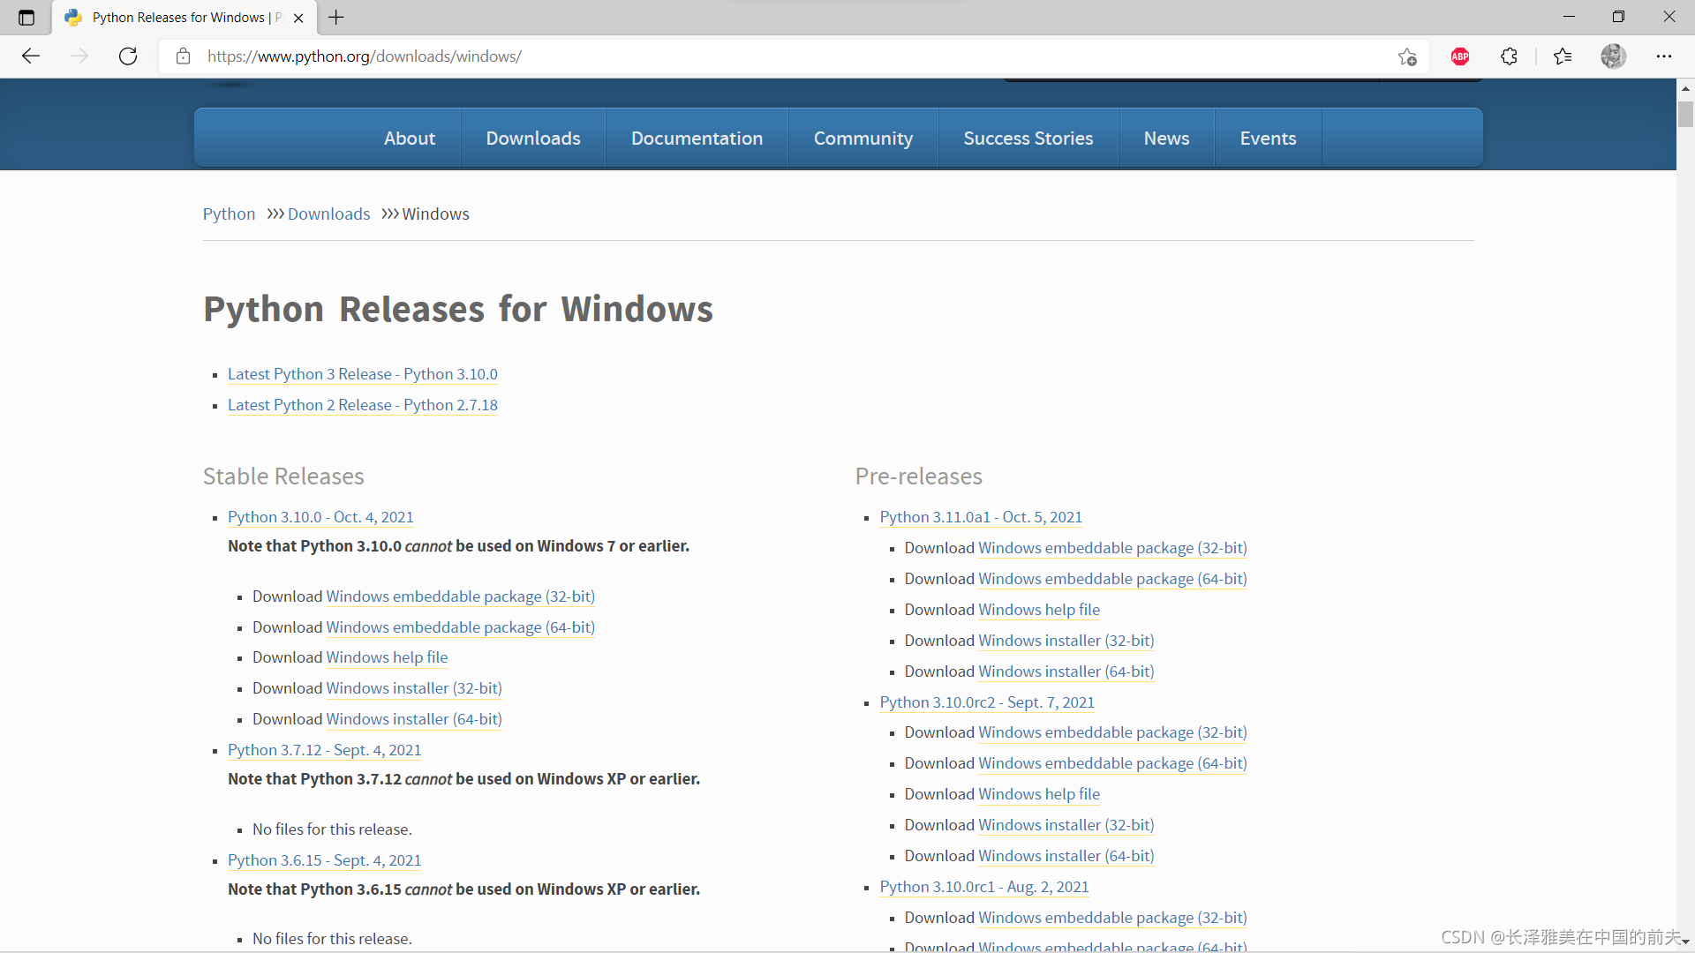
Task: Click the Python 3.7.12 Windows XP note
Action: [463, 779]
